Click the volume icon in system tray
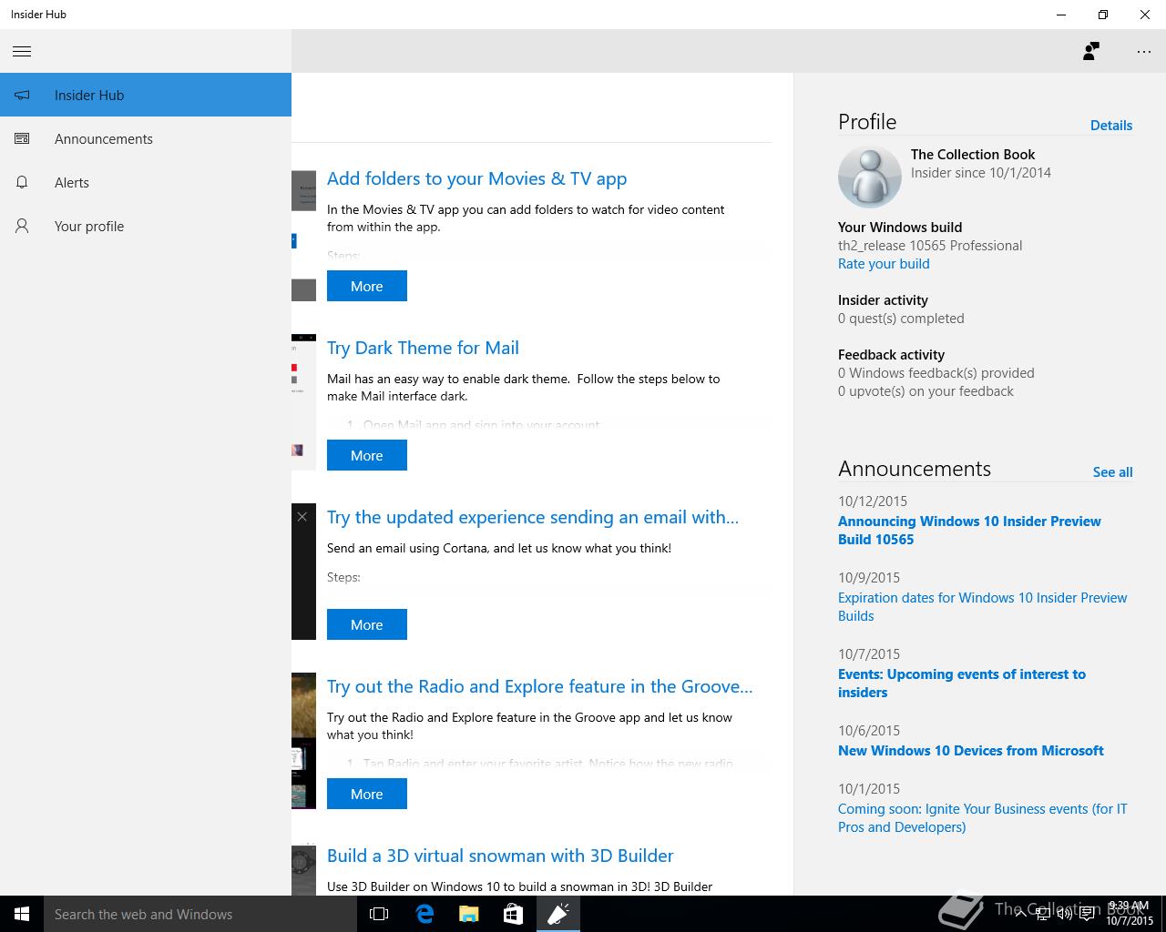 tap(1065, 914)
